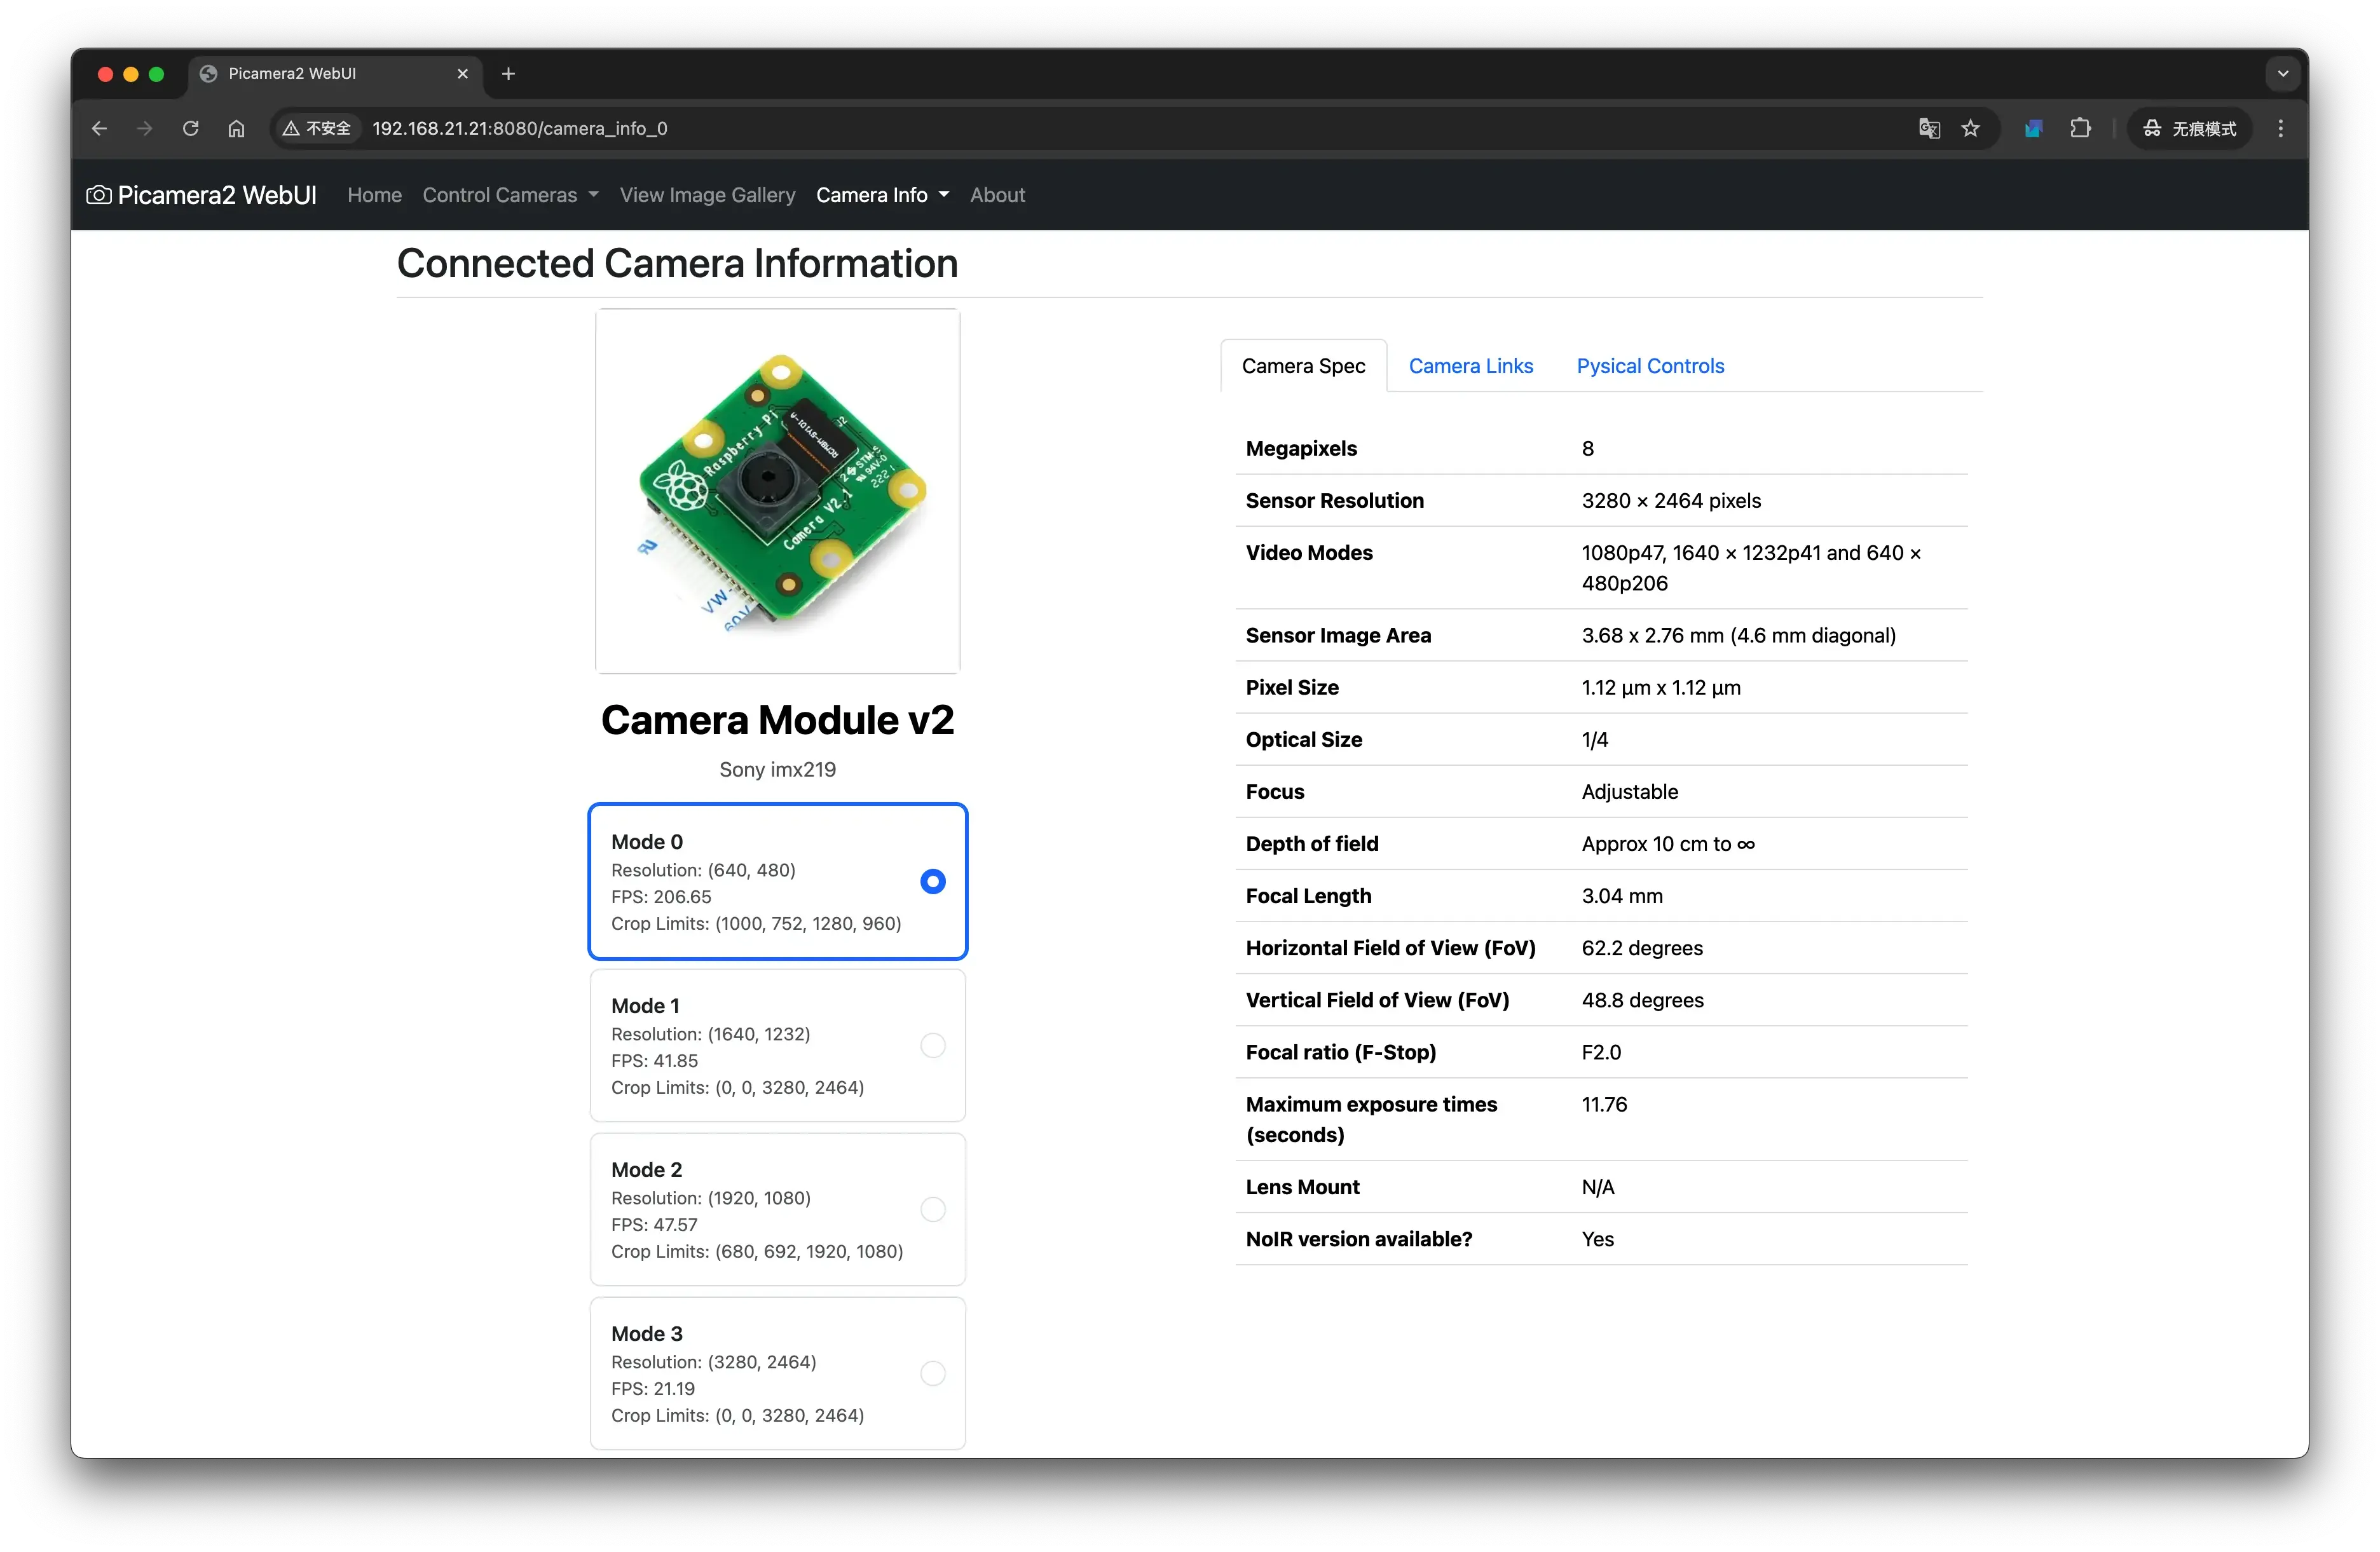The height and width of the screenshot is (1552, 2380).
Task: Click the browser home icon
Action: 236,128
